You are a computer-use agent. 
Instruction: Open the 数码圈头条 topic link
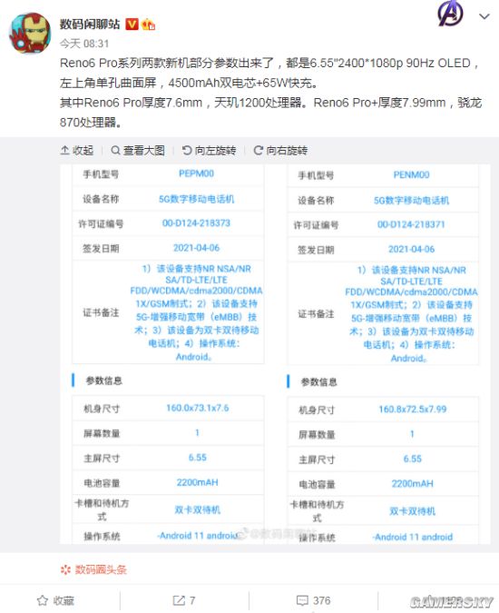101,569
